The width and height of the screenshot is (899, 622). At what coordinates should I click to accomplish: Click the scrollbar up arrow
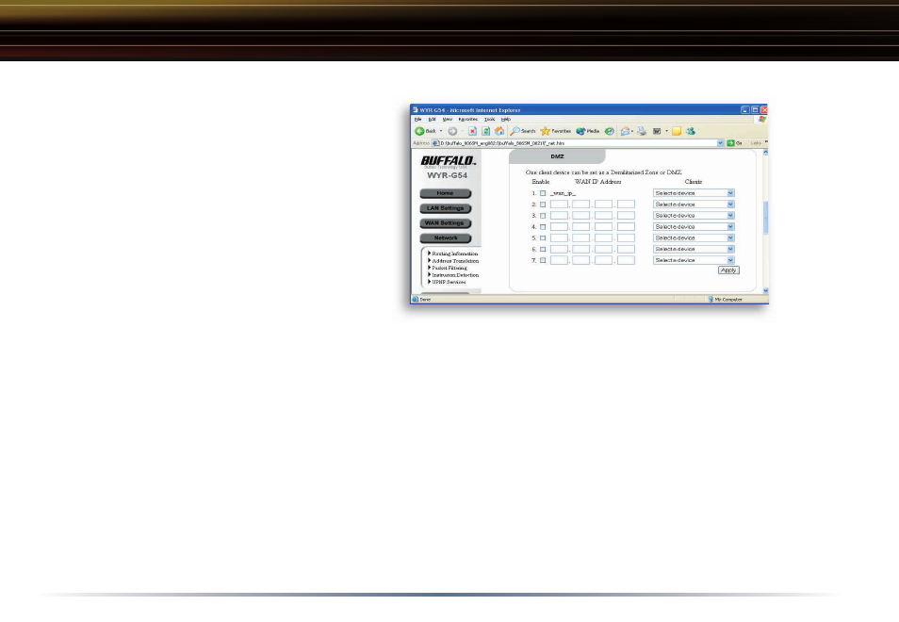tap(765, 153)
